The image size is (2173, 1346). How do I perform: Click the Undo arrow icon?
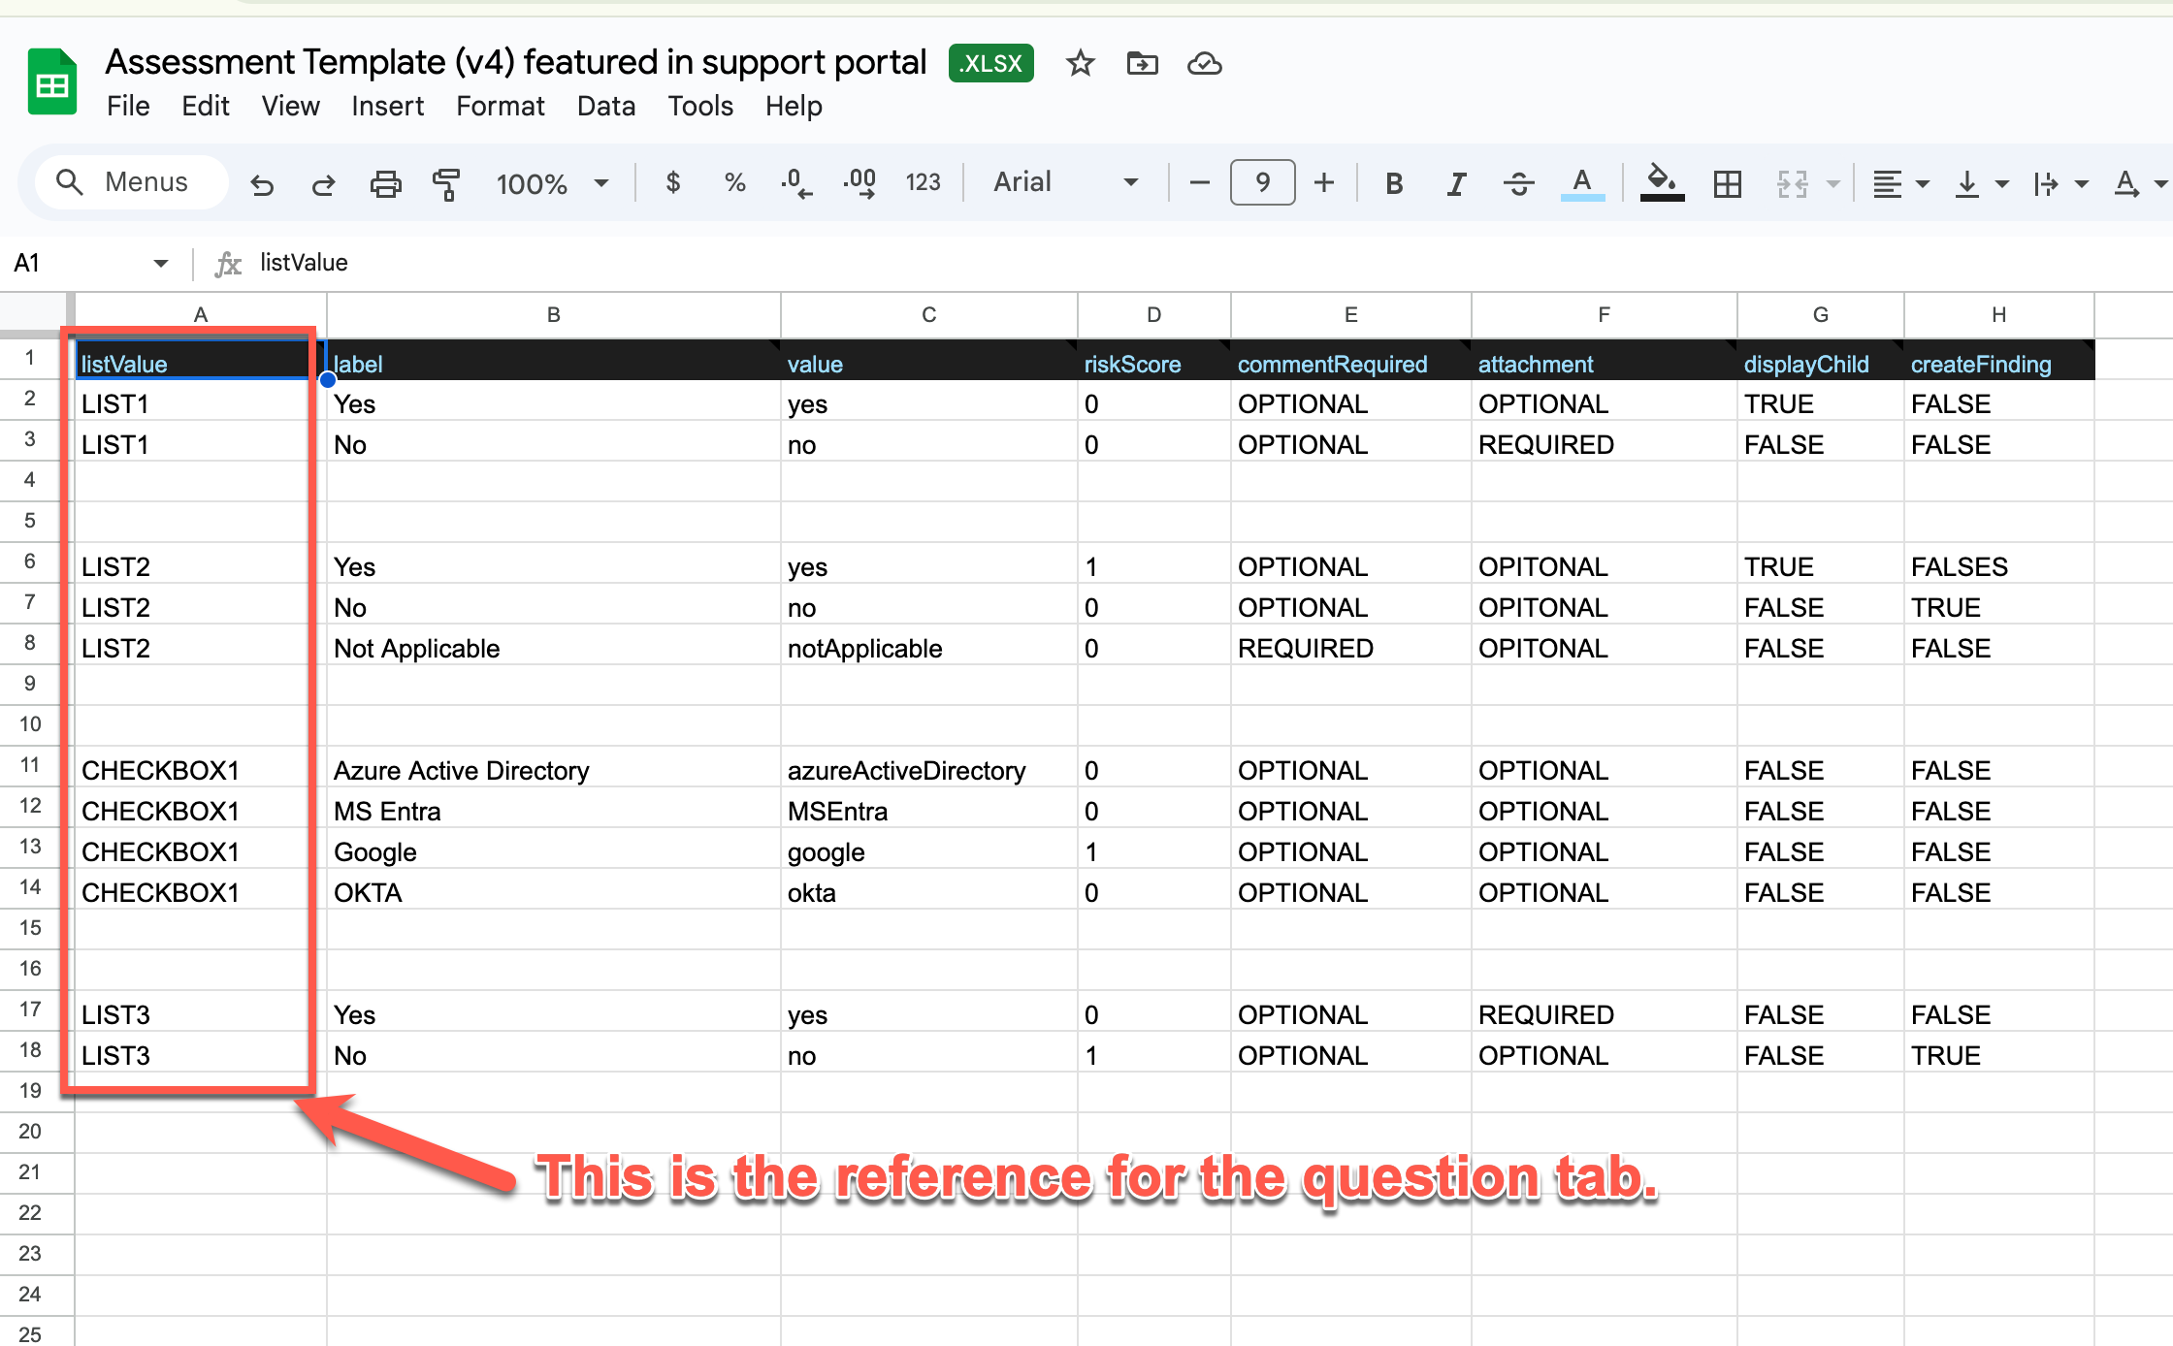click(x=262, y=183)
